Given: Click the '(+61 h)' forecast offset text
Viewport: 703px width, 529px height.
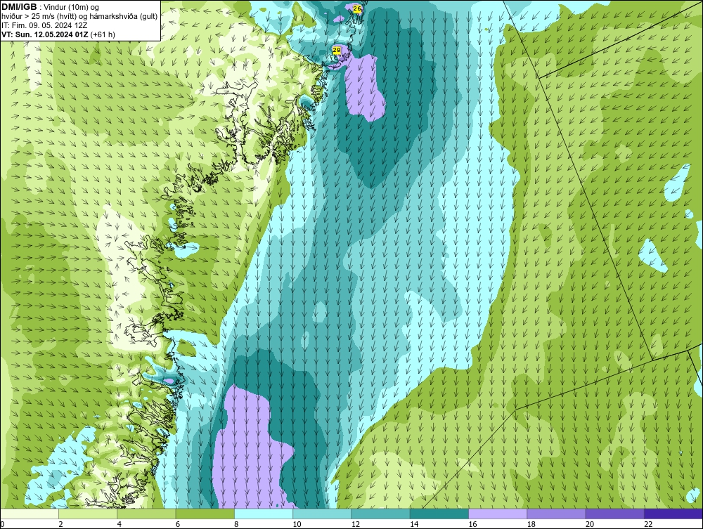Looking at the screenshot, I should [103, 34].
